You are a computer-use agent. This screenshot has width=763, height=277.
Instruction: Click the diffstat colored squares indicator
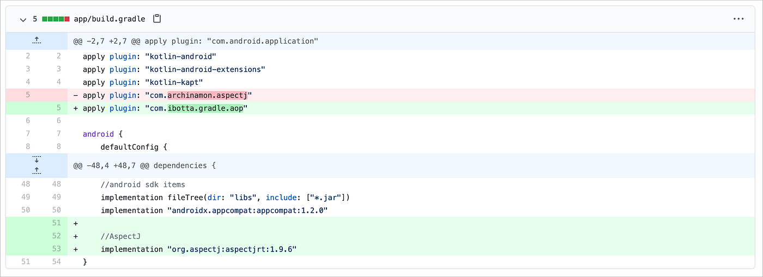pos(56,19)
